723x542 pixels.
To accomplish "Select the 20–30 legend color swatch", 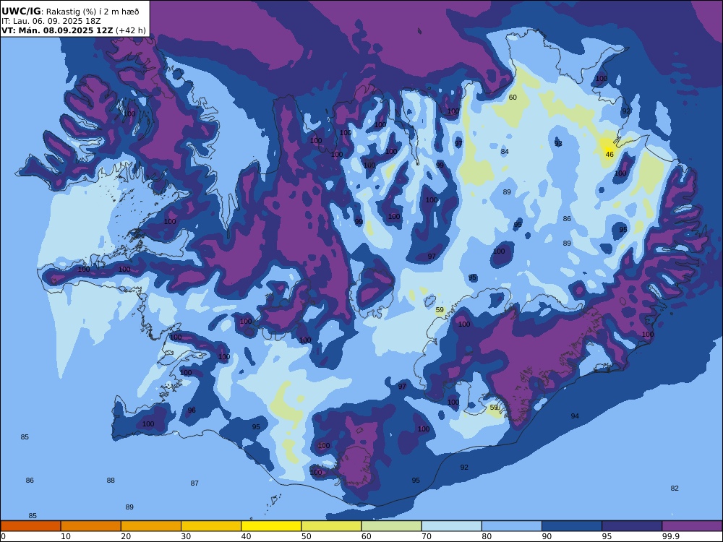I will coord(151,526).
